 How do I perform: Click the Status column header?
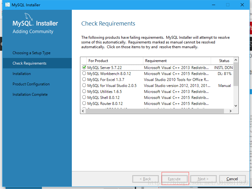(222, 61)
